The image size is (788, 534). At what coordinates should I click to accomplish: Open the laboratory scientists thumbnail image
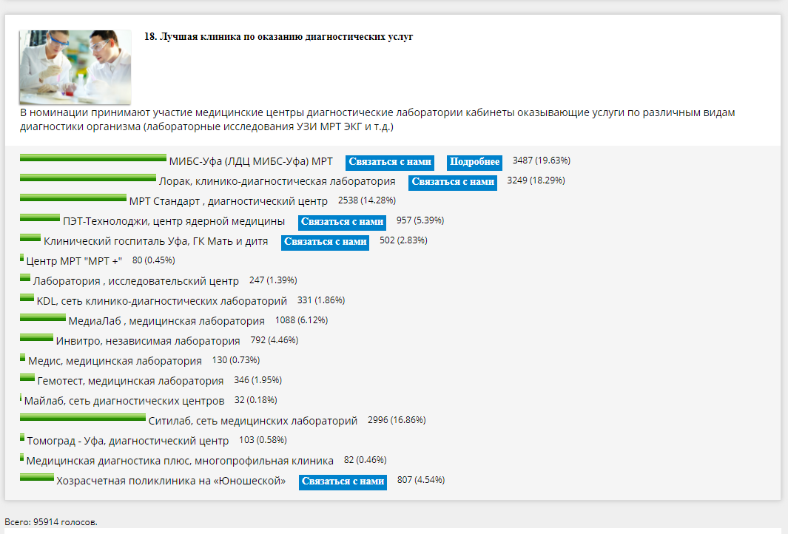click(75, 67)
